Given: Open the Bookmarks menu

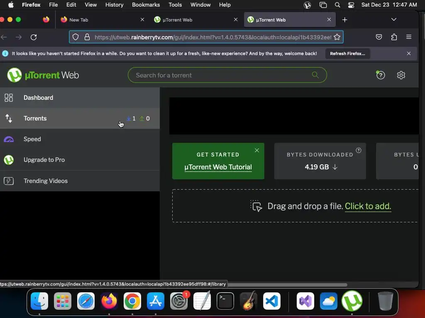Looking at the screenshot, I should click(146, 5).
